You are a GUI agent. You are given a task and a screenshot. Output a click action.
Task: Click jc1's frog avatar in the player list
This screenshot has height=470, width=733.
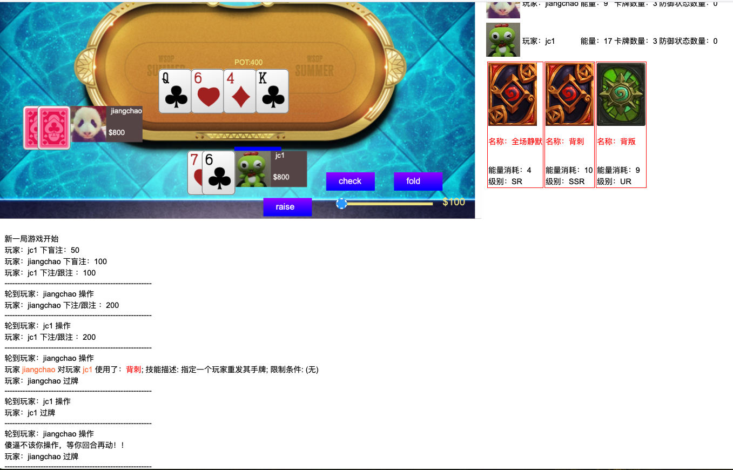point(503,39)
